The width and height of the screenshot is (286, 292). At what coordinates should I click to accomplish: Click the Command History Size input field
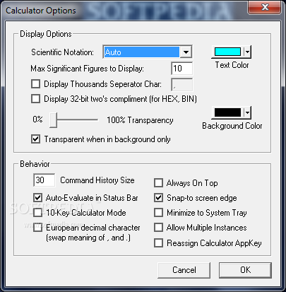pyautogui.click(x=44, y=180)
